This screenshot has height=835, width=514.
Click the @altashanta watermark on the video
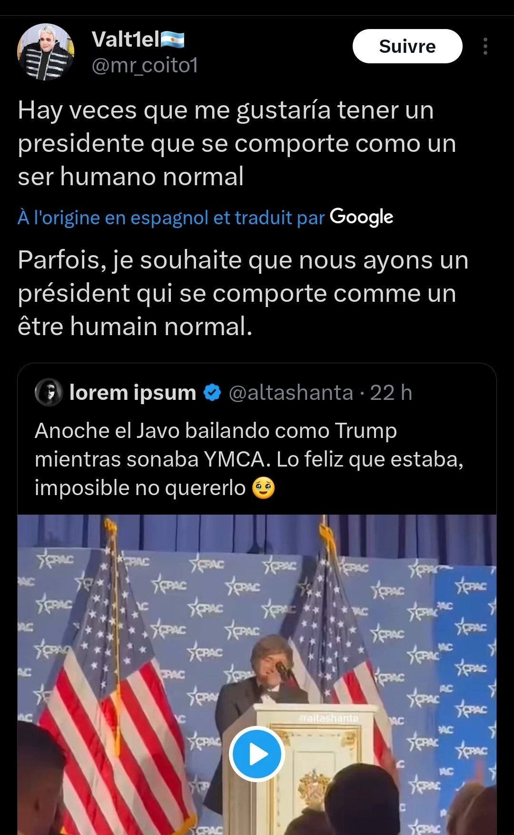329,718
